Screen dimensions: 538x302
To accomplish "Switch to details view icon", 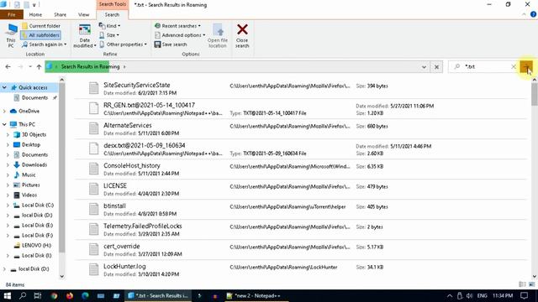I will [522, 284].
